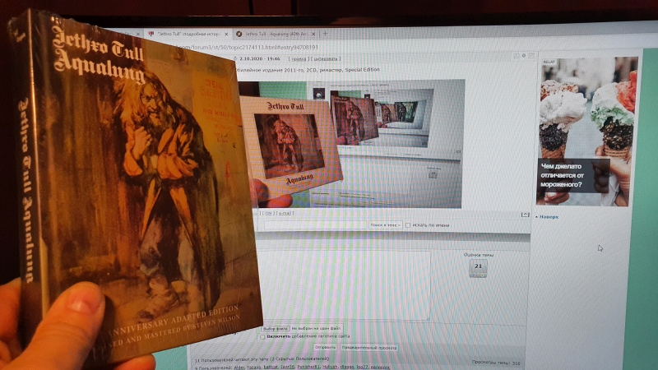Image resolution: width=658 pixels, height=370 pixels.
Task: Click the Наверх link in sidebar
Action: coord(549,217)
